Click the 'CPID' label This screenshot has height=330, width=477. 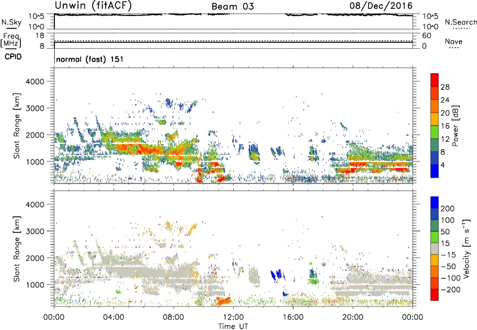click(13, 57)
